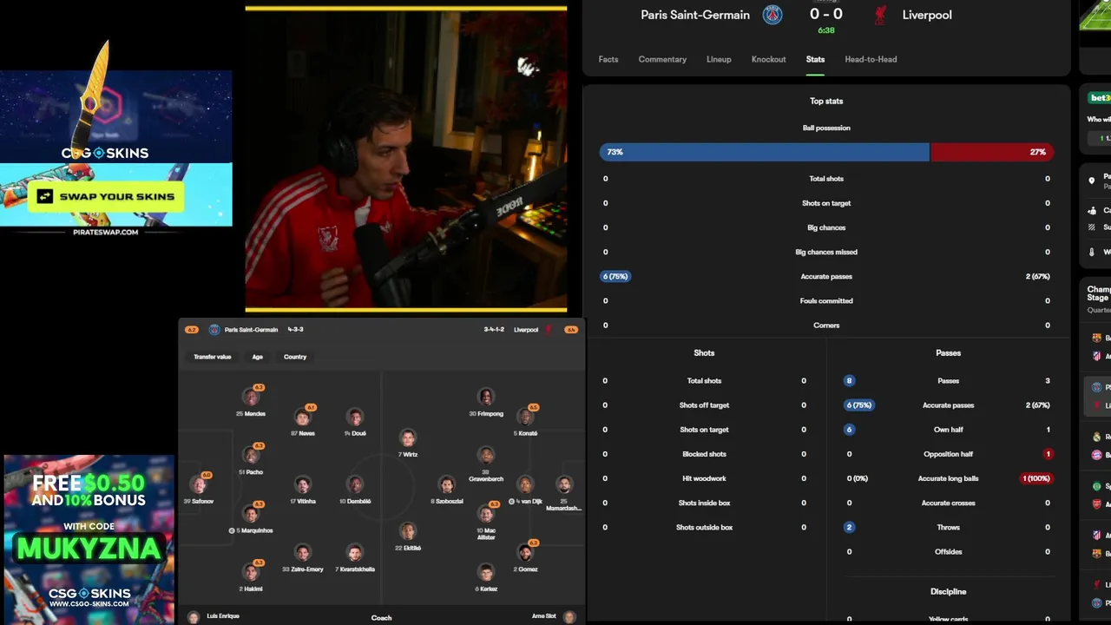Screen dimensions: 1111x625
Task: Open Szoboszlai's player avatar
Action: (x=447, y=485)
